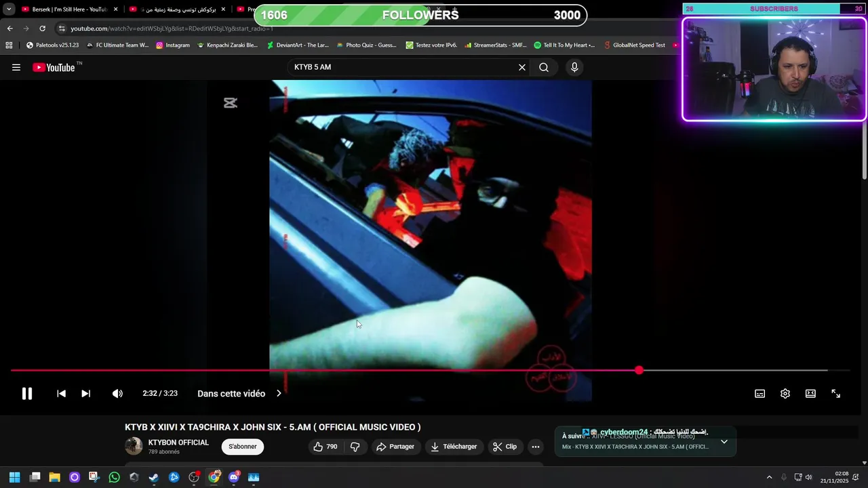Open the 'Paletools v25.1.23' bookmark
This screenshot has height=488, width=868.
click(x=52, y=45)
